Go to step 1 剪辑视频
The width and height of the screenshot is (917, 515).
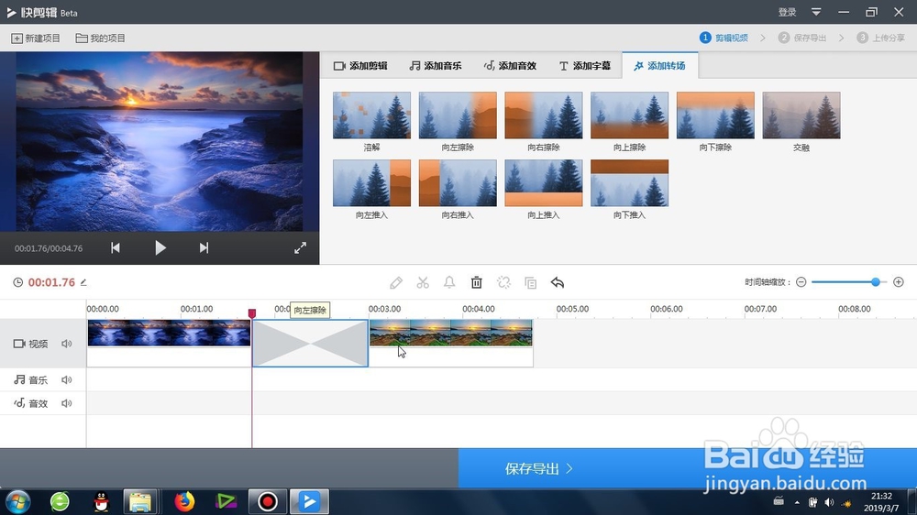(x=724, y=38)
